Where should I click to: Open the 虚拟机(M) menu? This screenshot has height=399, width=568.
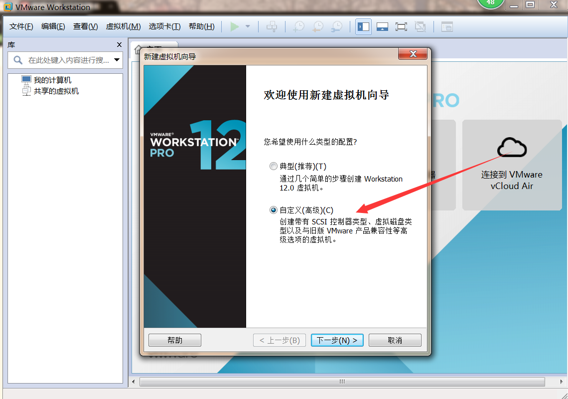(x=123, y=26)
